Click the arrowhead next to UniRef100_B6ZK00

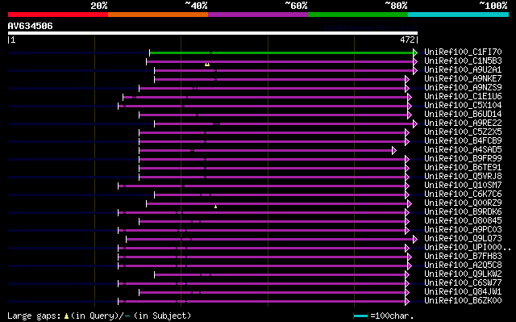pos(407,302)
